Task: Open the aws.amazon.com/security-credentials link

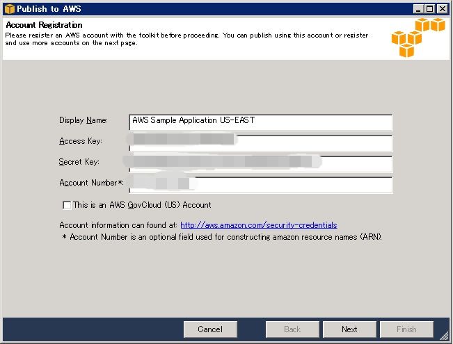Action: 259,225
